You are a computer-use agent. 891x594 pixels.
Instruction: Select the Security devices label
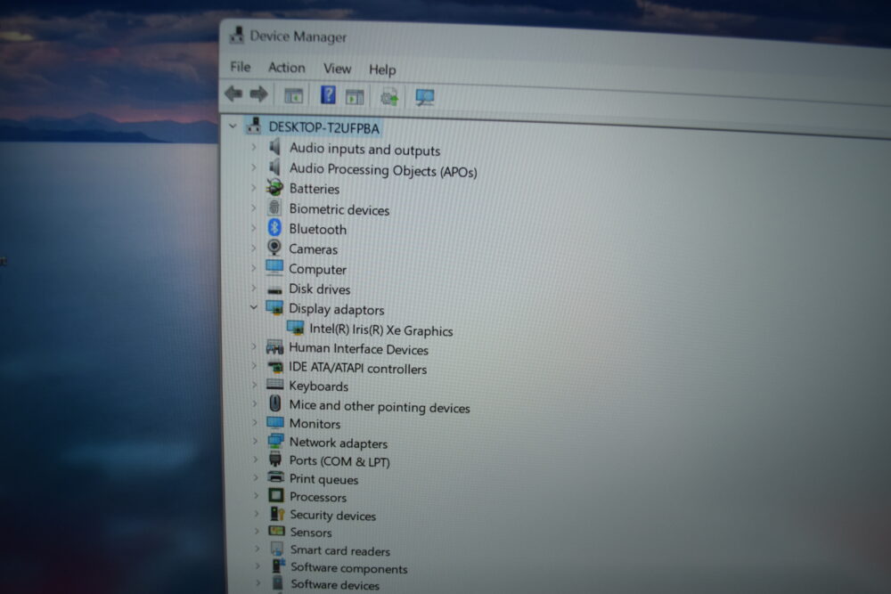click(x=333, y=515)
